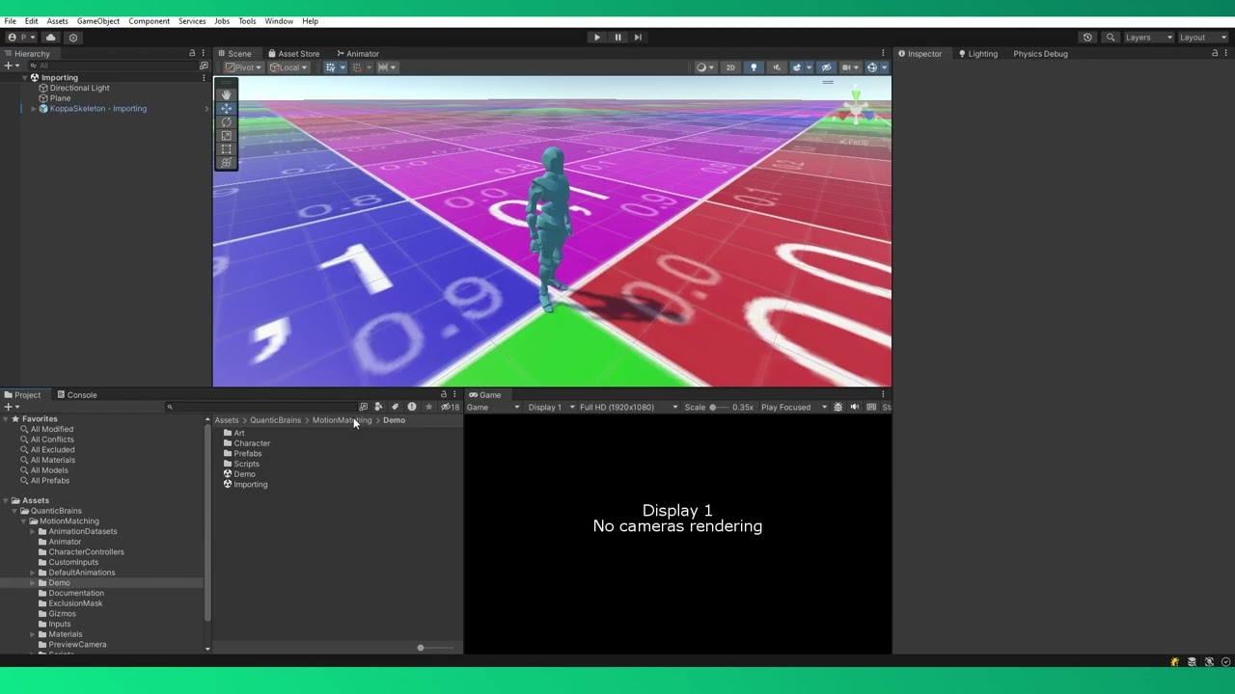
Task: Open the Undo History button
Action: [x=1087, y=38]
